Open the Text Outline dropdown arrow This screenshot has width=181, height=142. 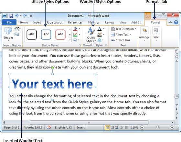[104, 34]
